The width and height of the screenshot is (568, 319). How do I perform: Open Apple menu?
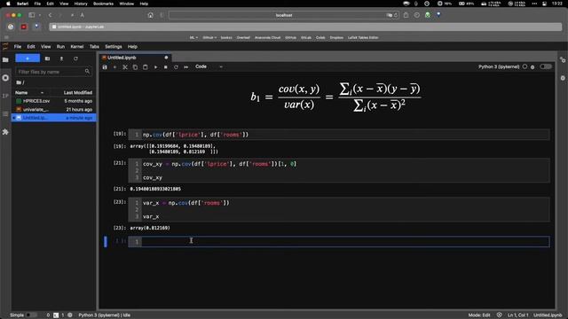tap(8, 4)
